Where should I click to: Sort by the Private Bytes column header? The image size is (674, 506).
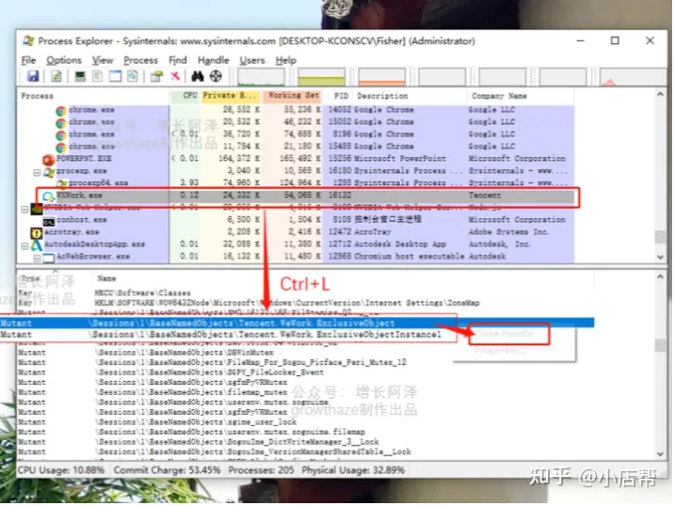230,95
